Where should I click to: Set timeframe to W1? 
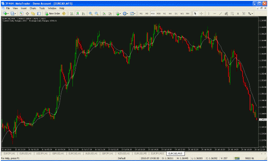[182, 13]
